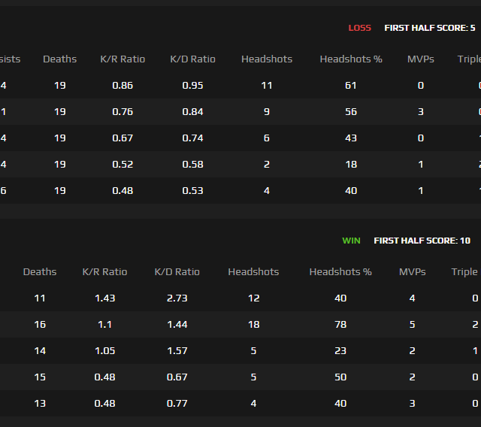Sort winning team by Headshots % column

click(x=340, y=271)
